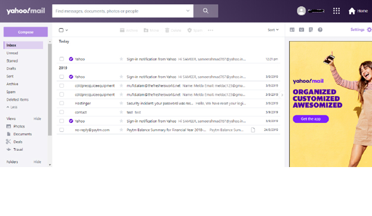Image resolution: width=372 pixels, height=216 pixels.
Task: Click the sidebar scrollbar down arrow
Action: [x=50, y=165]
